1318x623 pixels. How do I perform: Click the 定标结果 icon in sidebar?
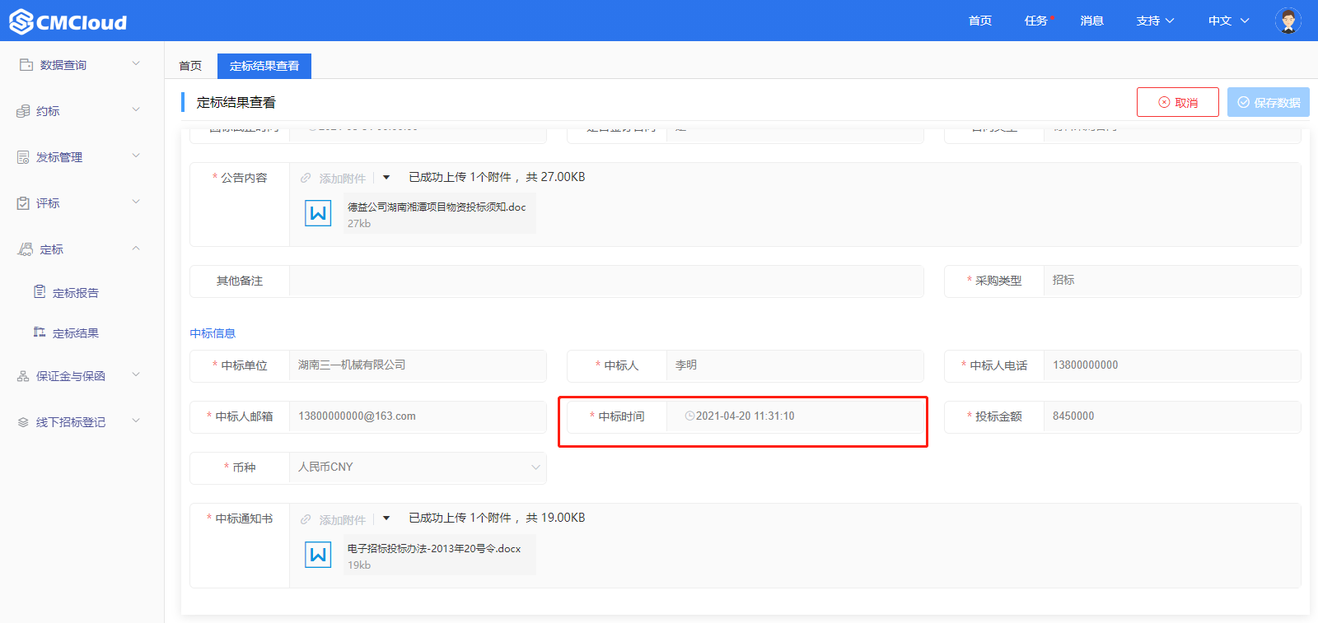click(40, 332)
